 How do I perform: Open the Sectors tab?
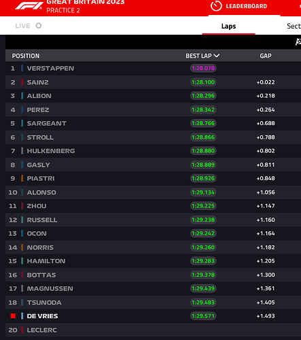[294, 26]
